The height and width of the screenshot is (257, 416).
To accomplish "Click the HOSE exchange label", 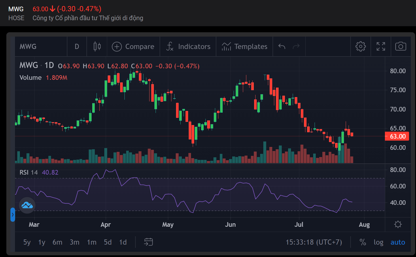I will coord(16,18).
